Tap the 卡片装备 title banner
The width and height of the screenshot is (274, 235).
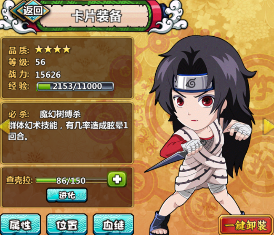tap(96, 16)
